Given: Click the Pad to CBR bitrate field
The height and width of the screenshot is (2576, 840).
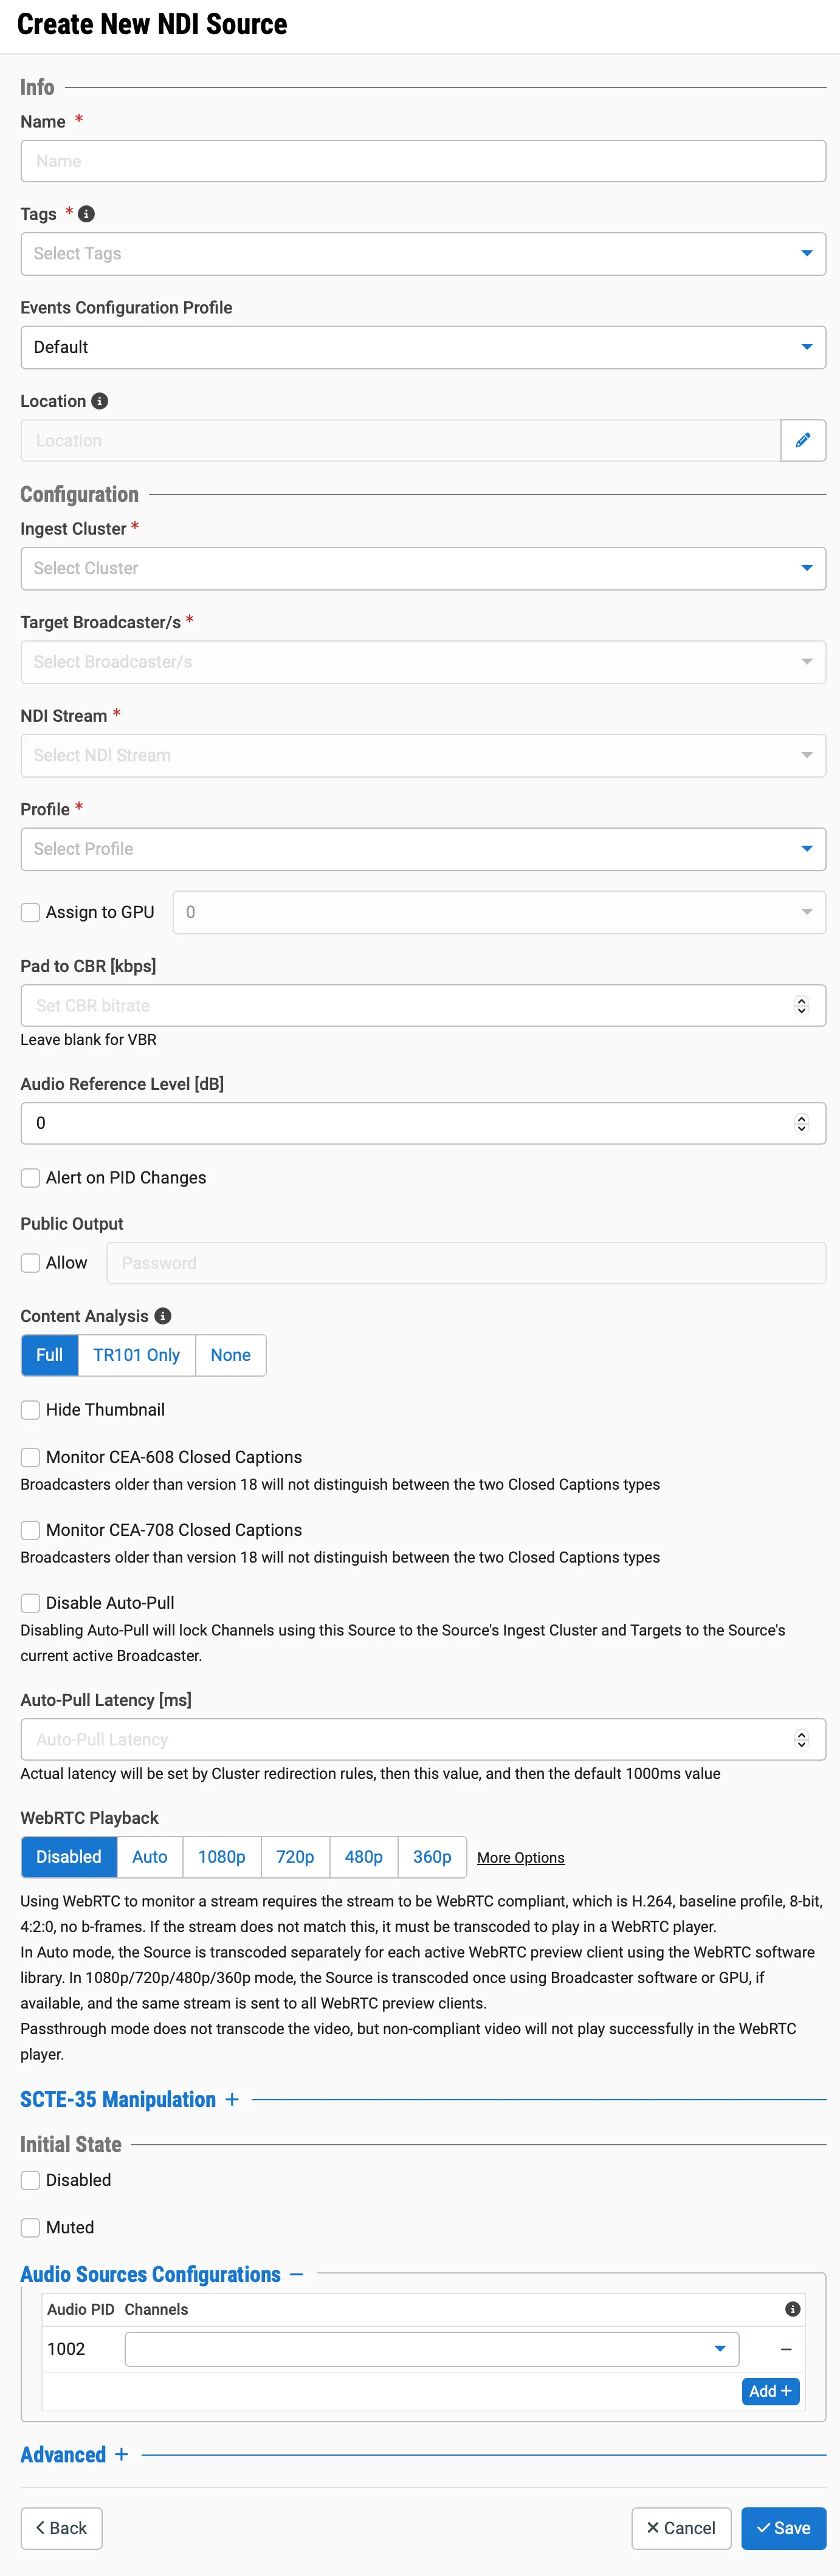Looking at the screenshot, I should (x=423, y=1005).
